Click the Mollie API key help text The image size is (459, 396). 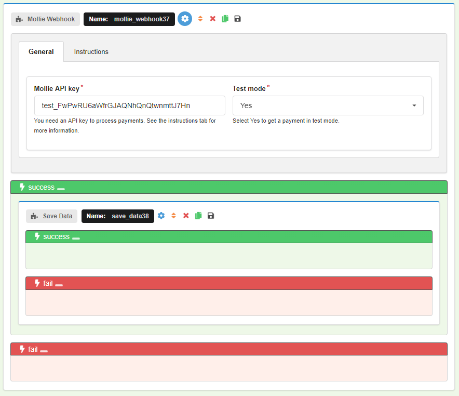click(x=125, y=125)
